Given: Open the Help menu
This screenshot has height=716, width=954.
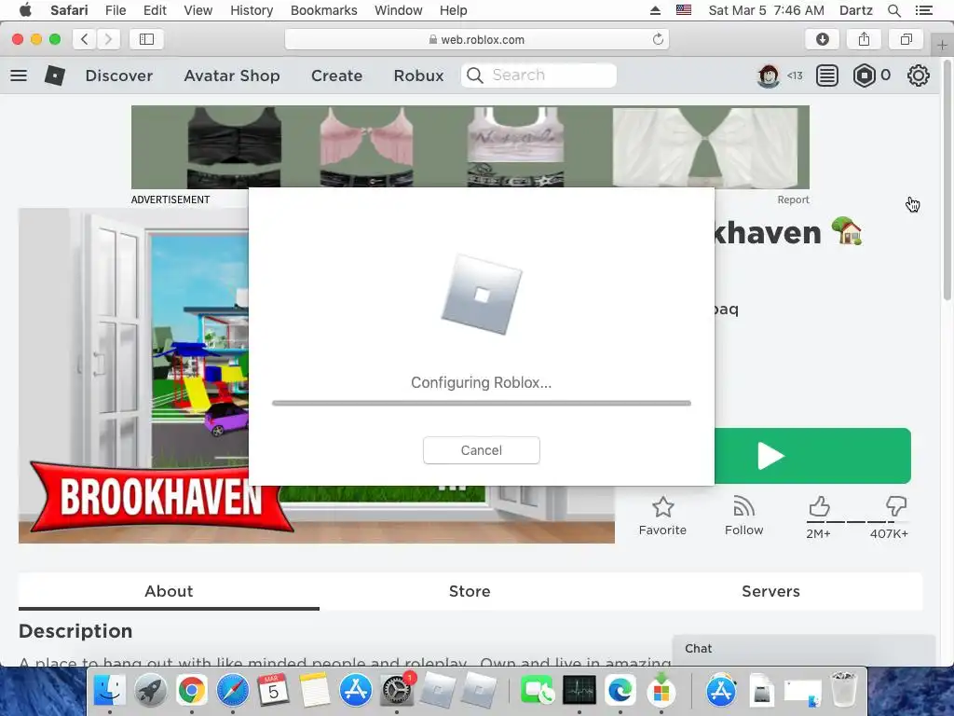Looking at the screenshot, I should pos(454,10).
